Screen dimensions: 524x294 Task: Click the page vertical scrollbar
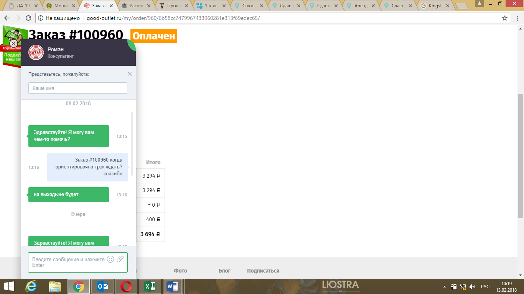coord(521,153)
